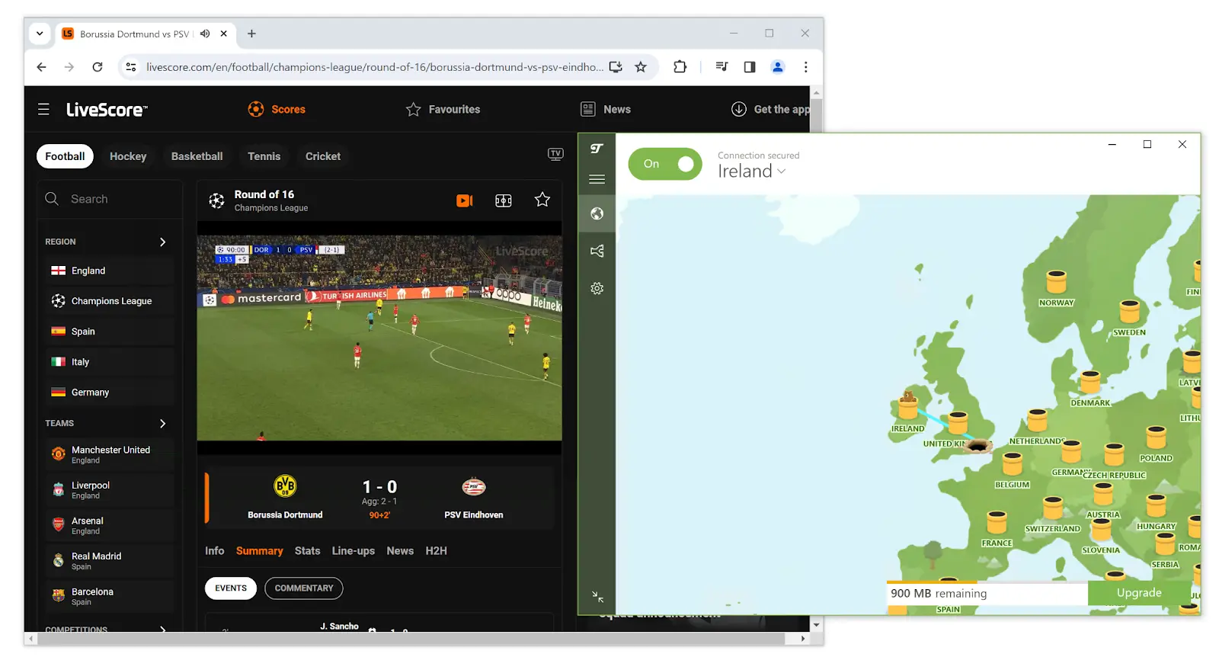1219x657 pixels.
Task: Open LiveScore hamburger menu
Action: tap(43, 109)
